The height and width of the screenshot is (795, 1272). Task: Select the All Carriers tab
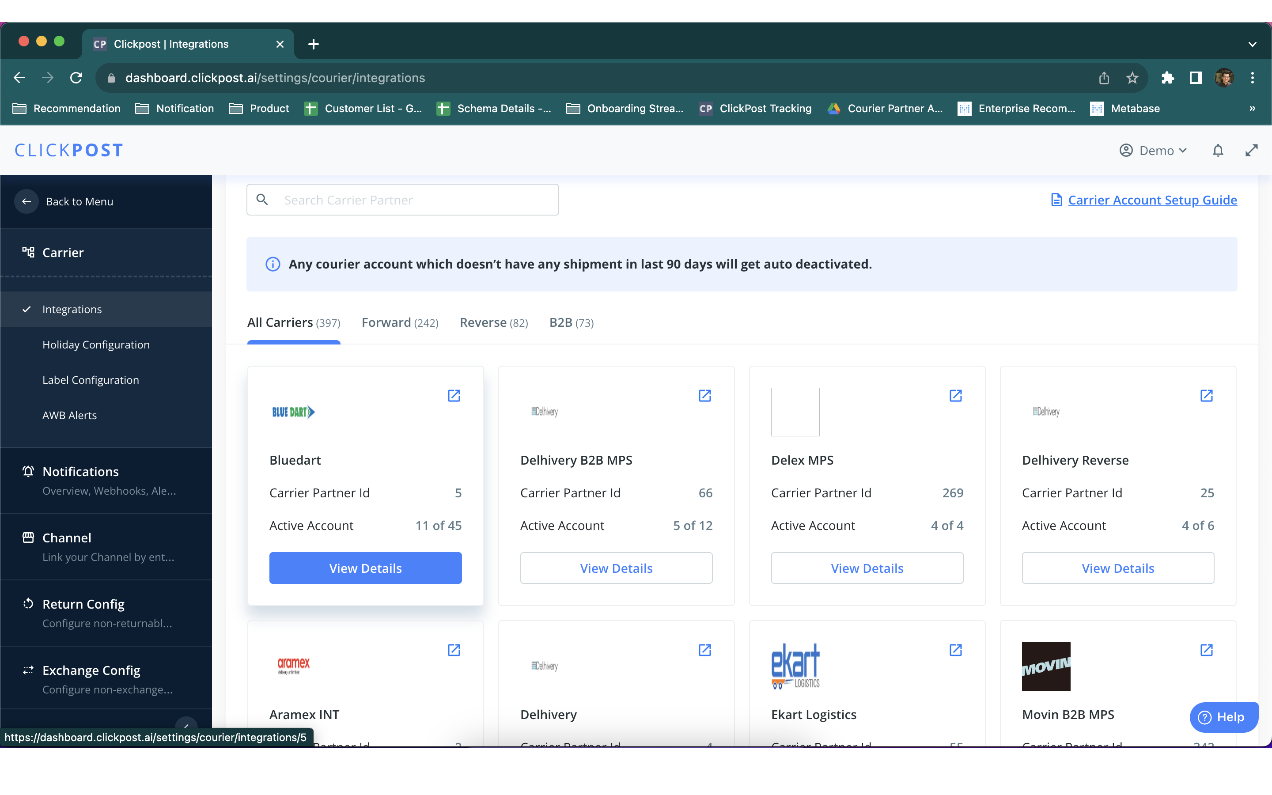tap(294, 322)
